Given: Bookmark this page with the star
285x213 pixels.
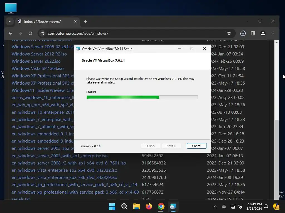Looking at the screenshot, I should pos(229,33).
